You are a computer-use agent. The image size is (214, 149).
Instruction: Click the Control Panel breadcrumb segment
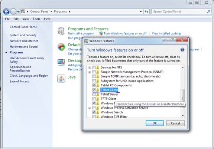coord(39,11)
